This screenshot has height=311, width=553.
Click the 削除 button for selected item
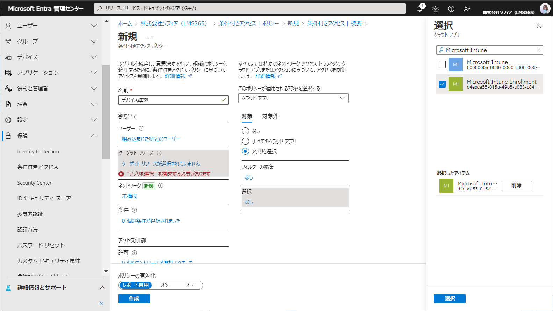[x=516, y=185]
